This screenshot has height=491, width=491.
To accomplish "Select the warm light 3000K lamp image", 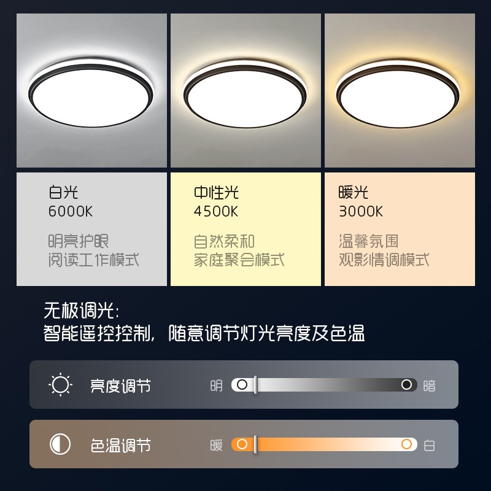I will (400, 90).
